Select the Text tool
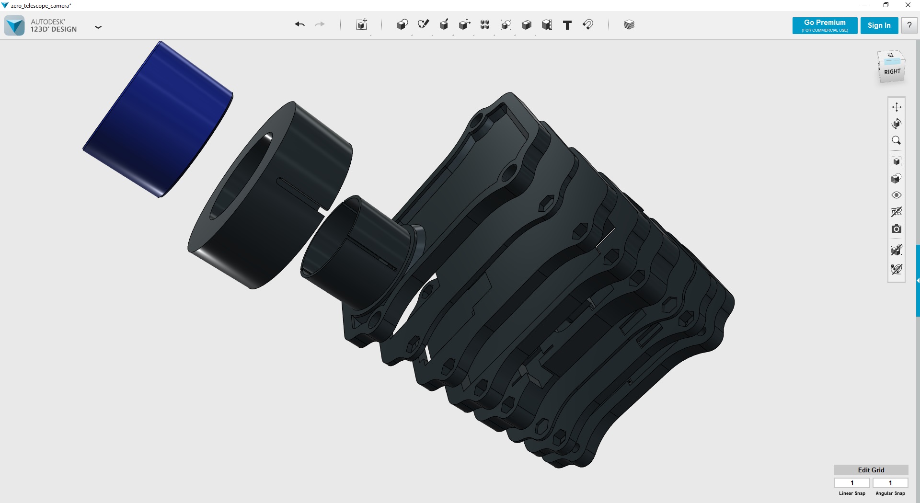 pos(567,25)
